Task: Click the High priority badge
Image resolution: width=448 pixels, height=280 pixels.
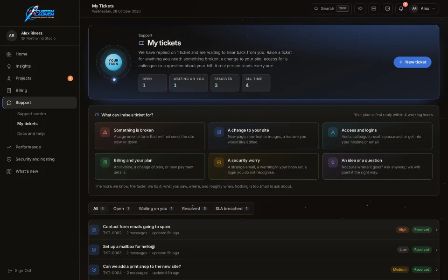Action: [x=402, y=230]
